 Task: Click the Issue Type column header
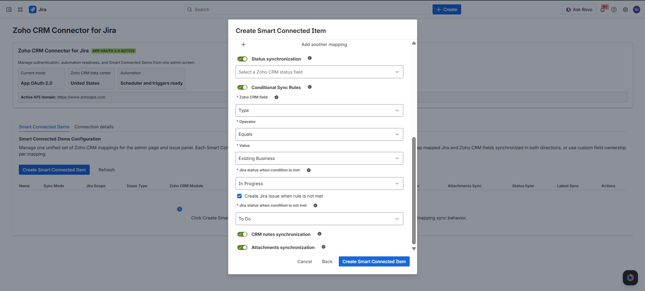pos(137,186)
